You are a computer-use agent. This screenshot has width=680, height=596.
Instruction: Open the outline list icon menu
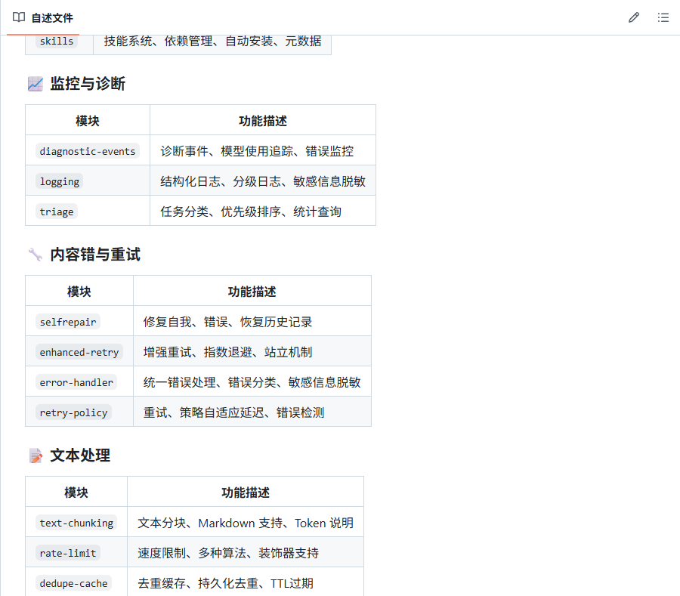coord(663,17)
